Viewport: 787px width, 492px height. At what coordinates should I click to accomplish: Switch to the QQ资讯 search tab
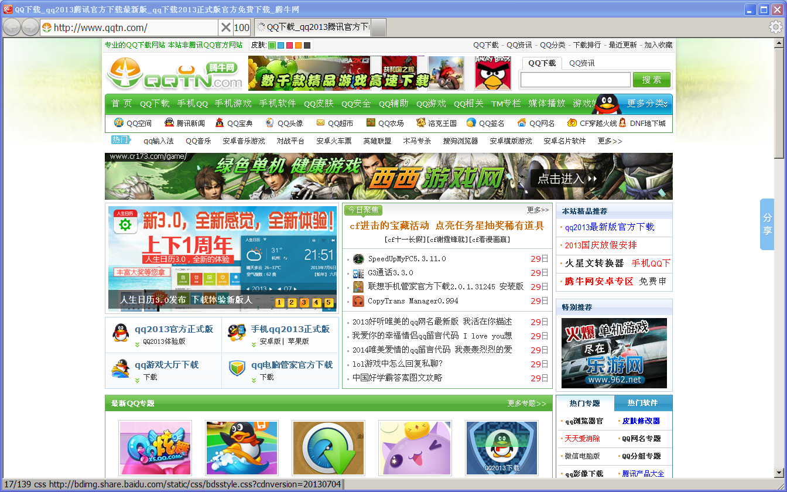582,63
